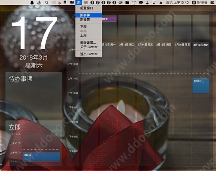Click the 下午12:00 label in week view

point(73,93)
